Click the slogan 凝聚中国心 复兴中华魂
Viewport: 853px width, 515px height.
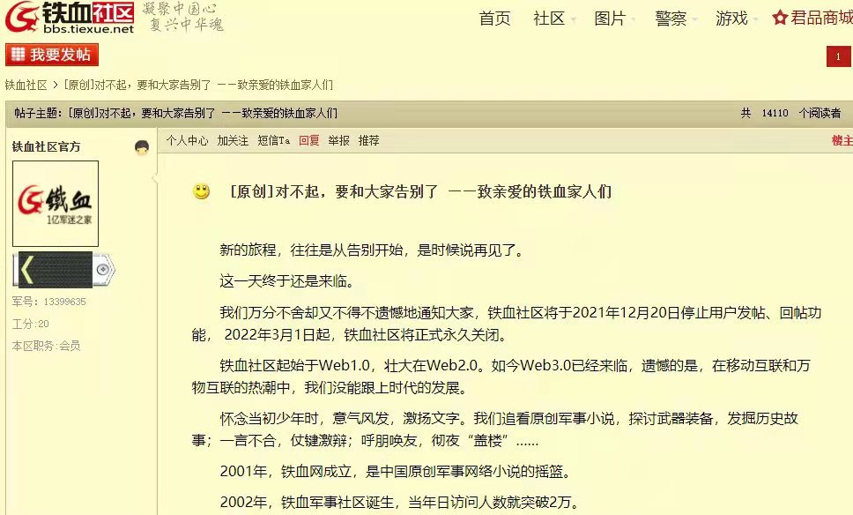click(182, 17)
